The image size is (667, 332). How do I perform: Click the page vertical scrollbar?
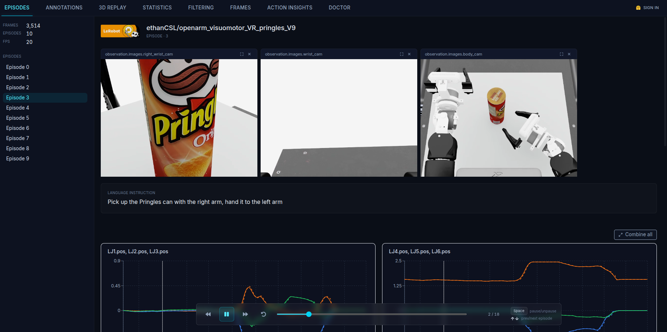point(665,82)
